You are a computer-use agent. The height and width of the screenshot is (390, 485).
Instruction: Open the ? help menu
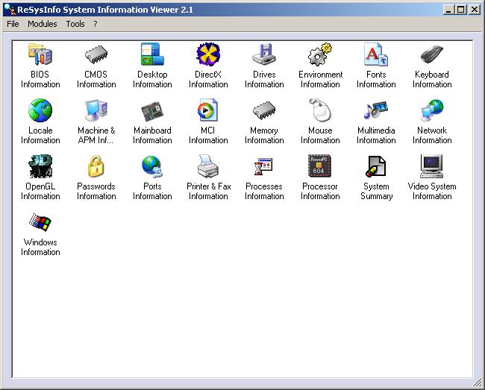[96, 24]
